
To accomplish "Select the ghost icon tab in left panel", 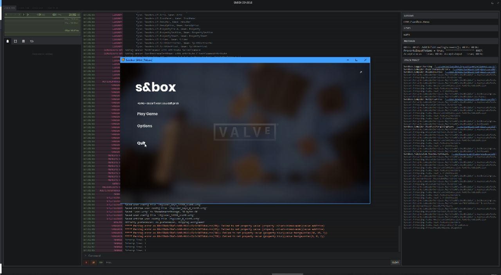I will [8, 41].
